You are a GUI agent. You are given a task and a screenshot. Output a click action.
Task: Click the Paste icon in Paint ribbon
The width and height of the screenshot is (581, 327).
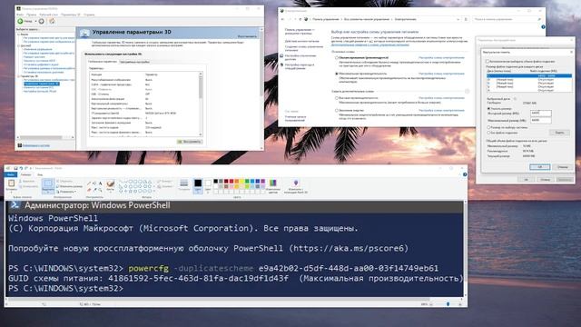(11, 183)
